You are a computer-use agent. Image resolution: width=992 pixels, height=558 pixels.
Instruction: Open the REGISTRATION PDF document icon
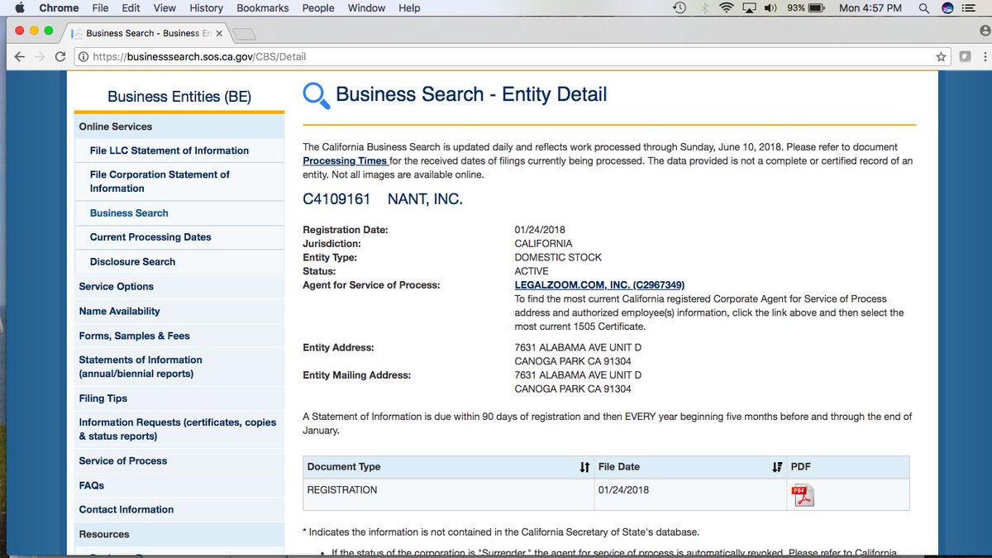point(803,494)
